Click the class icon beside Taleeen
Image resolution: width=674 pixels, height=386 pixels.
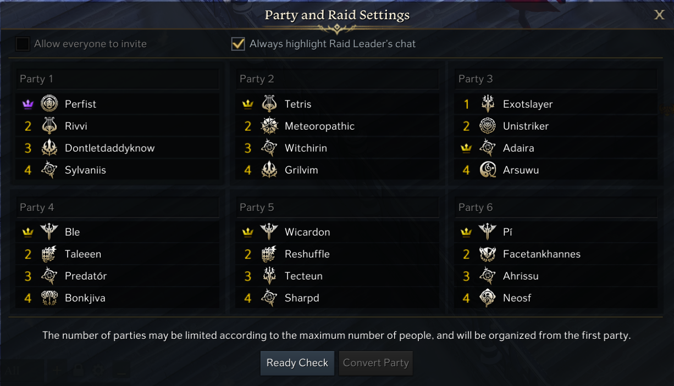coord(49,254)
